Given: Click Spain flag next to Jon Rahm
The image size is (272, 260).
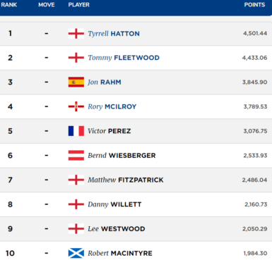Looking at the screenshot, I should [76, 82].
